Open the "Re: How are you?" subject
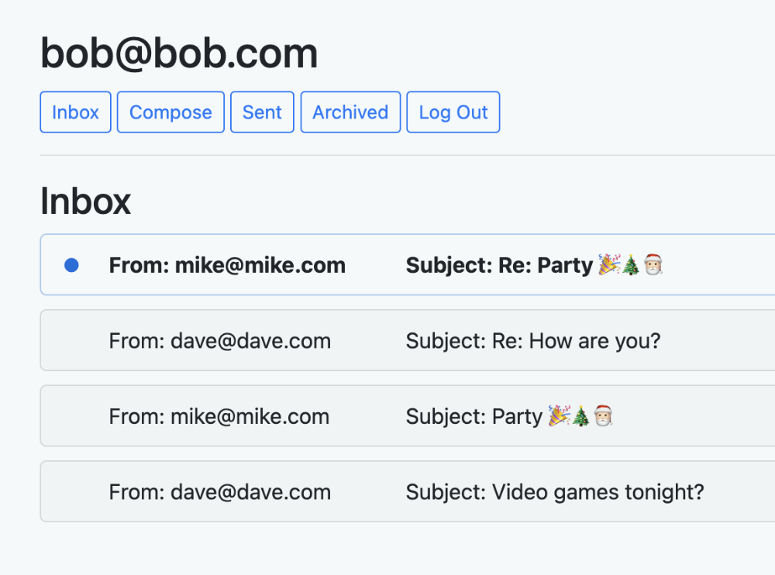The width and height of the screenshot is (775, 575). click(x=533, y=341)
